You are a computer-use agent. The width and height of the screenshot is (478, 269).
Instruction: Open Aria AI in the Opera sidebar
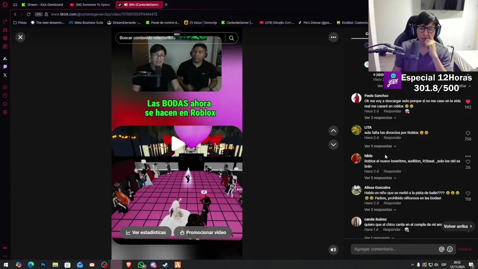(5, 59)
